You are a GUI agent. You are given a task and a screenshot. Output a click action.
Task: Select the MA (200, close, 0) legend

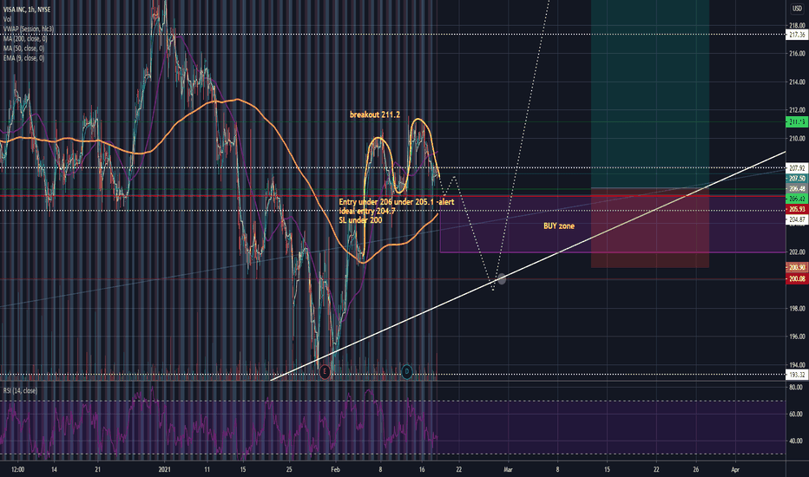(x=25, y=39)
